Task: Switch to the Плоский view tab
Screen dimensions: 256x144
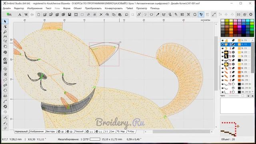Action: [x=79, y=132]
